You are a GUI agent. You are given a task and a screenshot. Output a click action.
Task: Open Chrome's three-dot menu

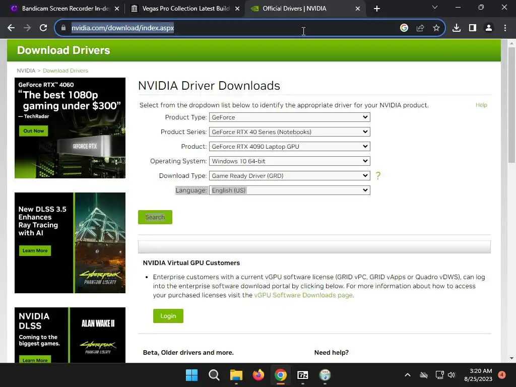point(505,28)
